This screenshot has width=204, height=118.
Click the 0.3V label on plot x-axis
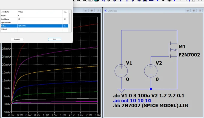(x=20, y=115)
